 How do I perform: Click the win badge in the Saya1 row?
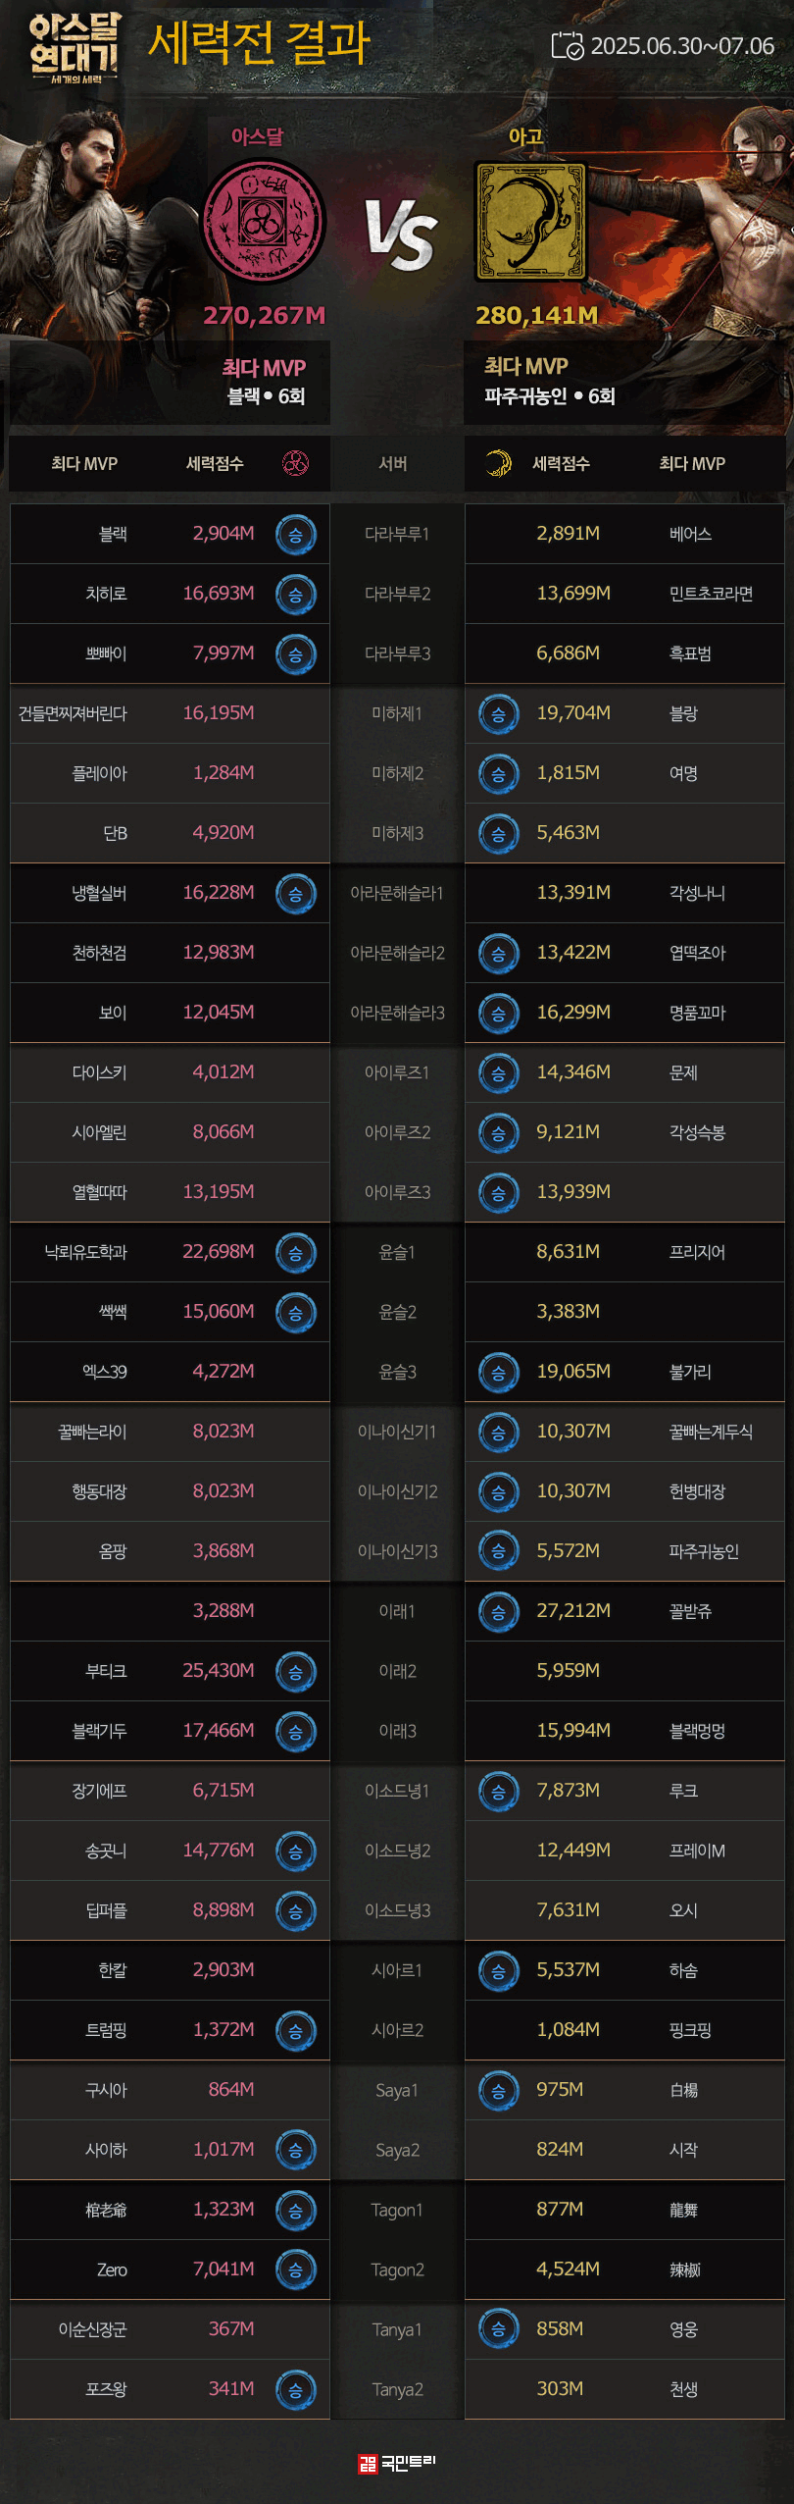click(x=498, y=2090)
